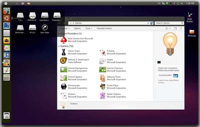Click the Search Games field
Image resolution: width=200 pixels, height=127 pixels.
click(169, 23)
